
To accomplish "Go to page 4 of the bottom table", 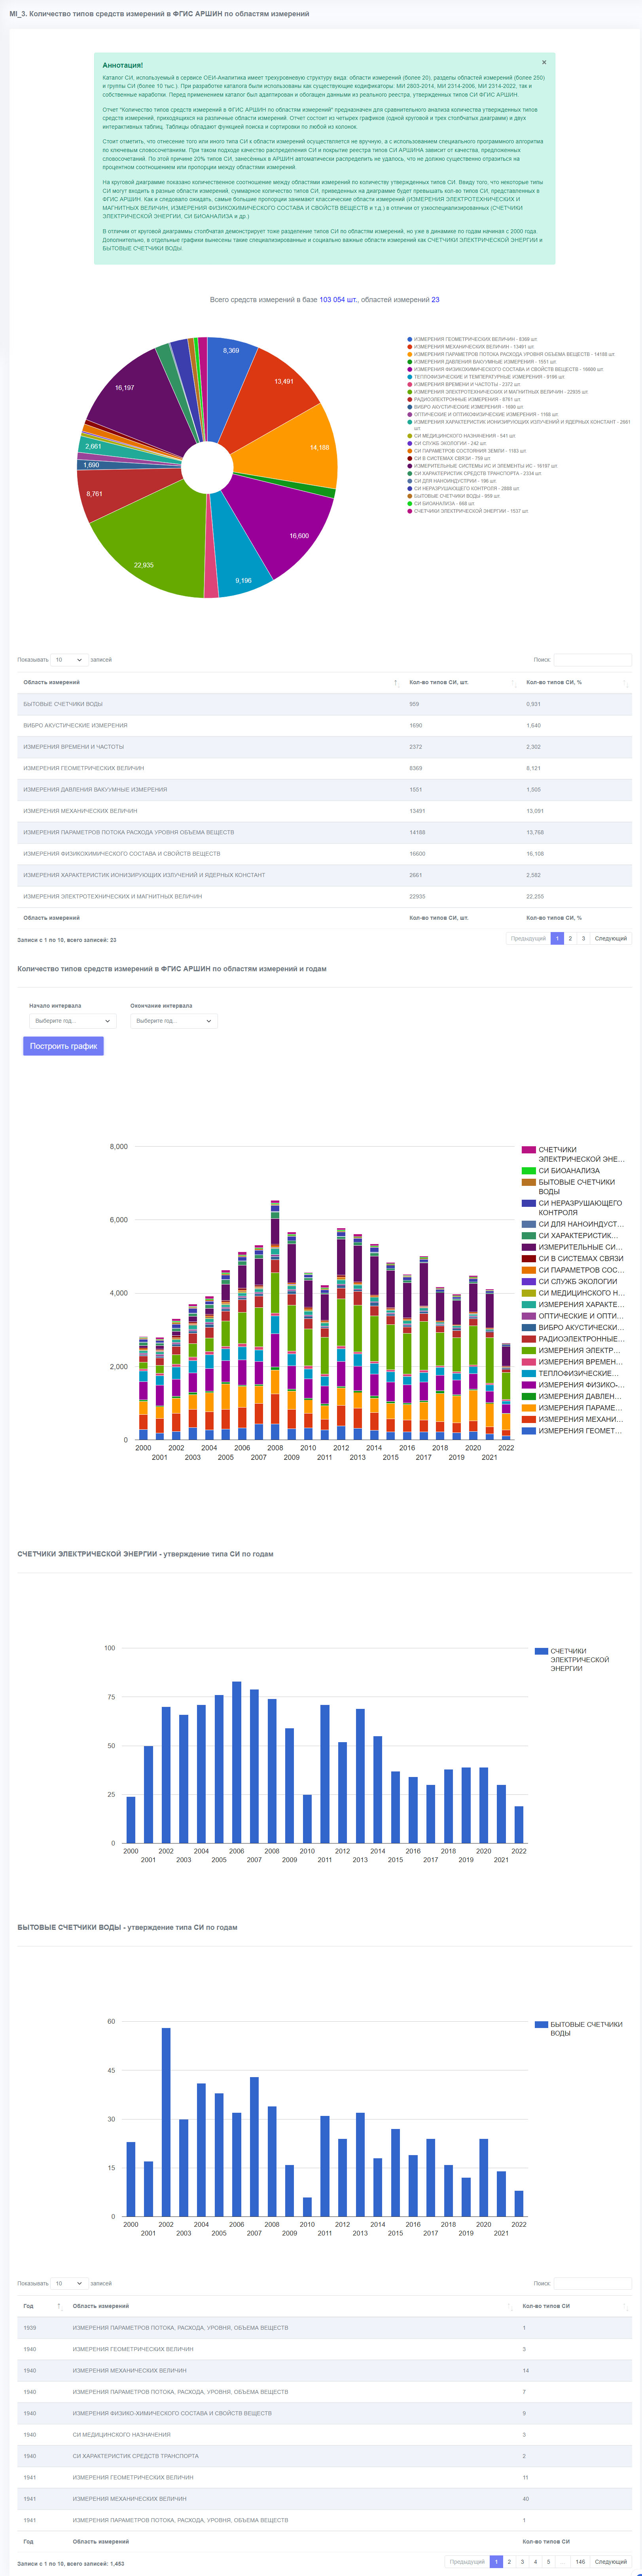I will pos(535,2562).
